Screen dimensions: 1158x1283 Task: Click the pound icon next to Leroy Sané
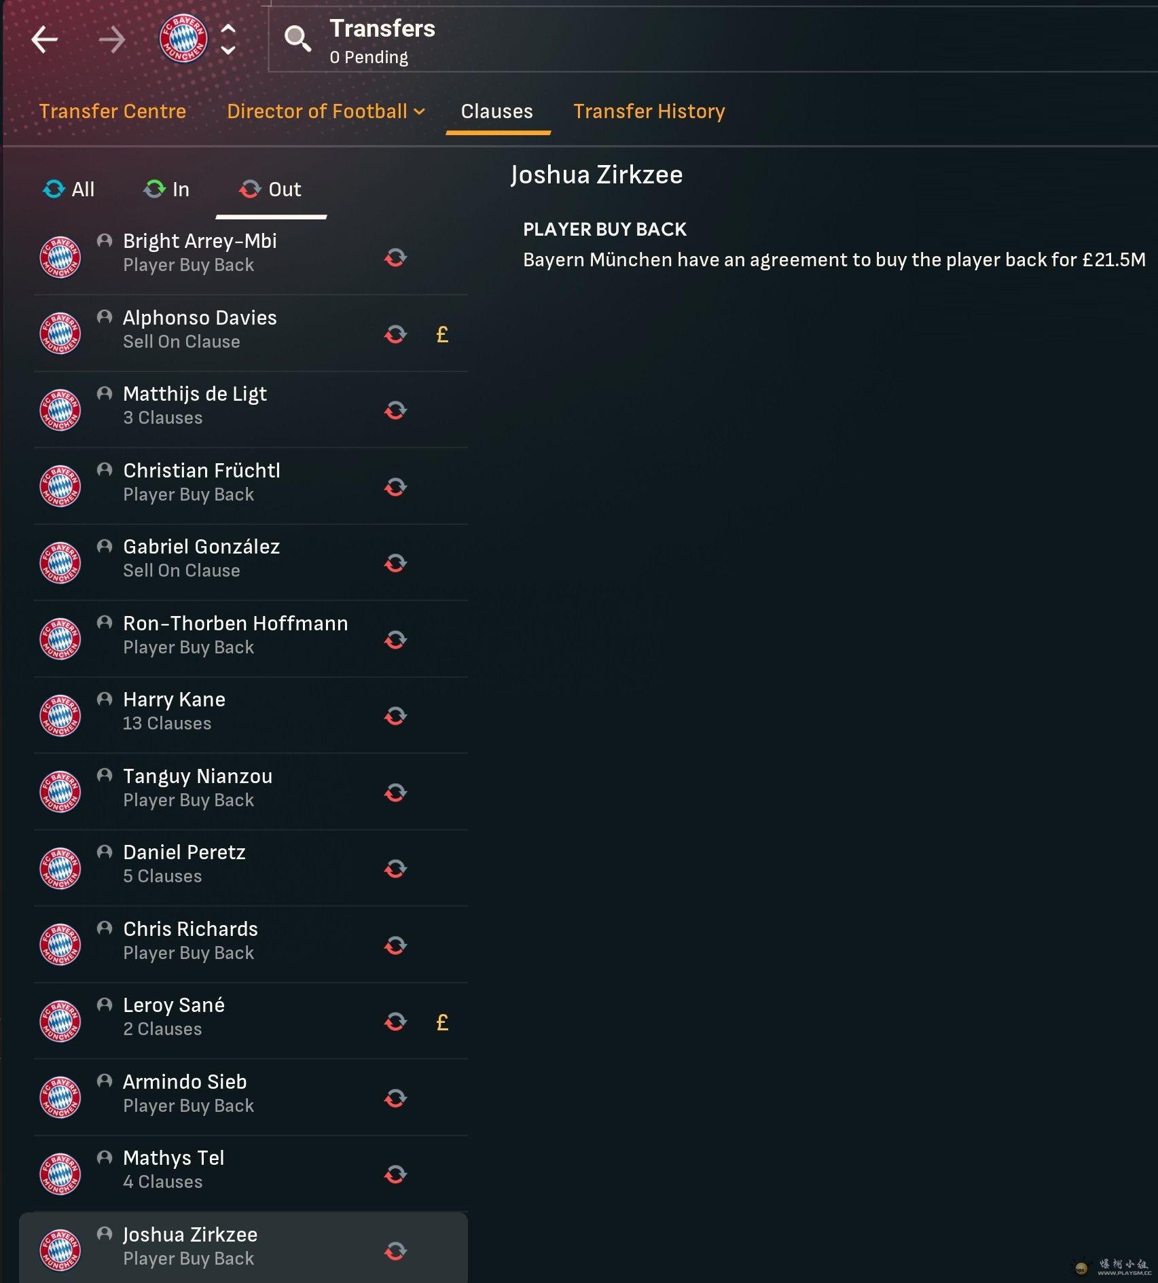[442, 1022]
